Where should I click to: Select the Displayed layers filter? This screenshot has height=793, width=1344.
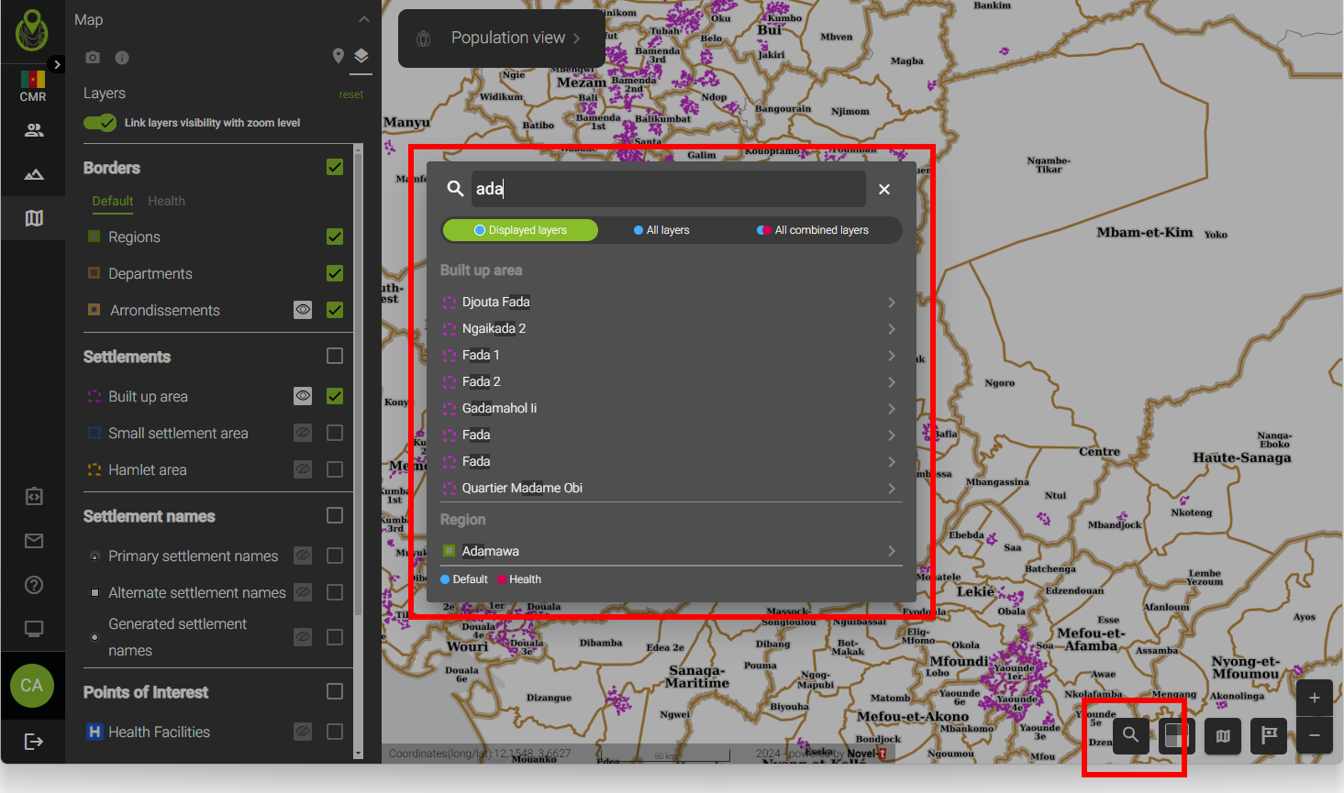tap(520, 230)
